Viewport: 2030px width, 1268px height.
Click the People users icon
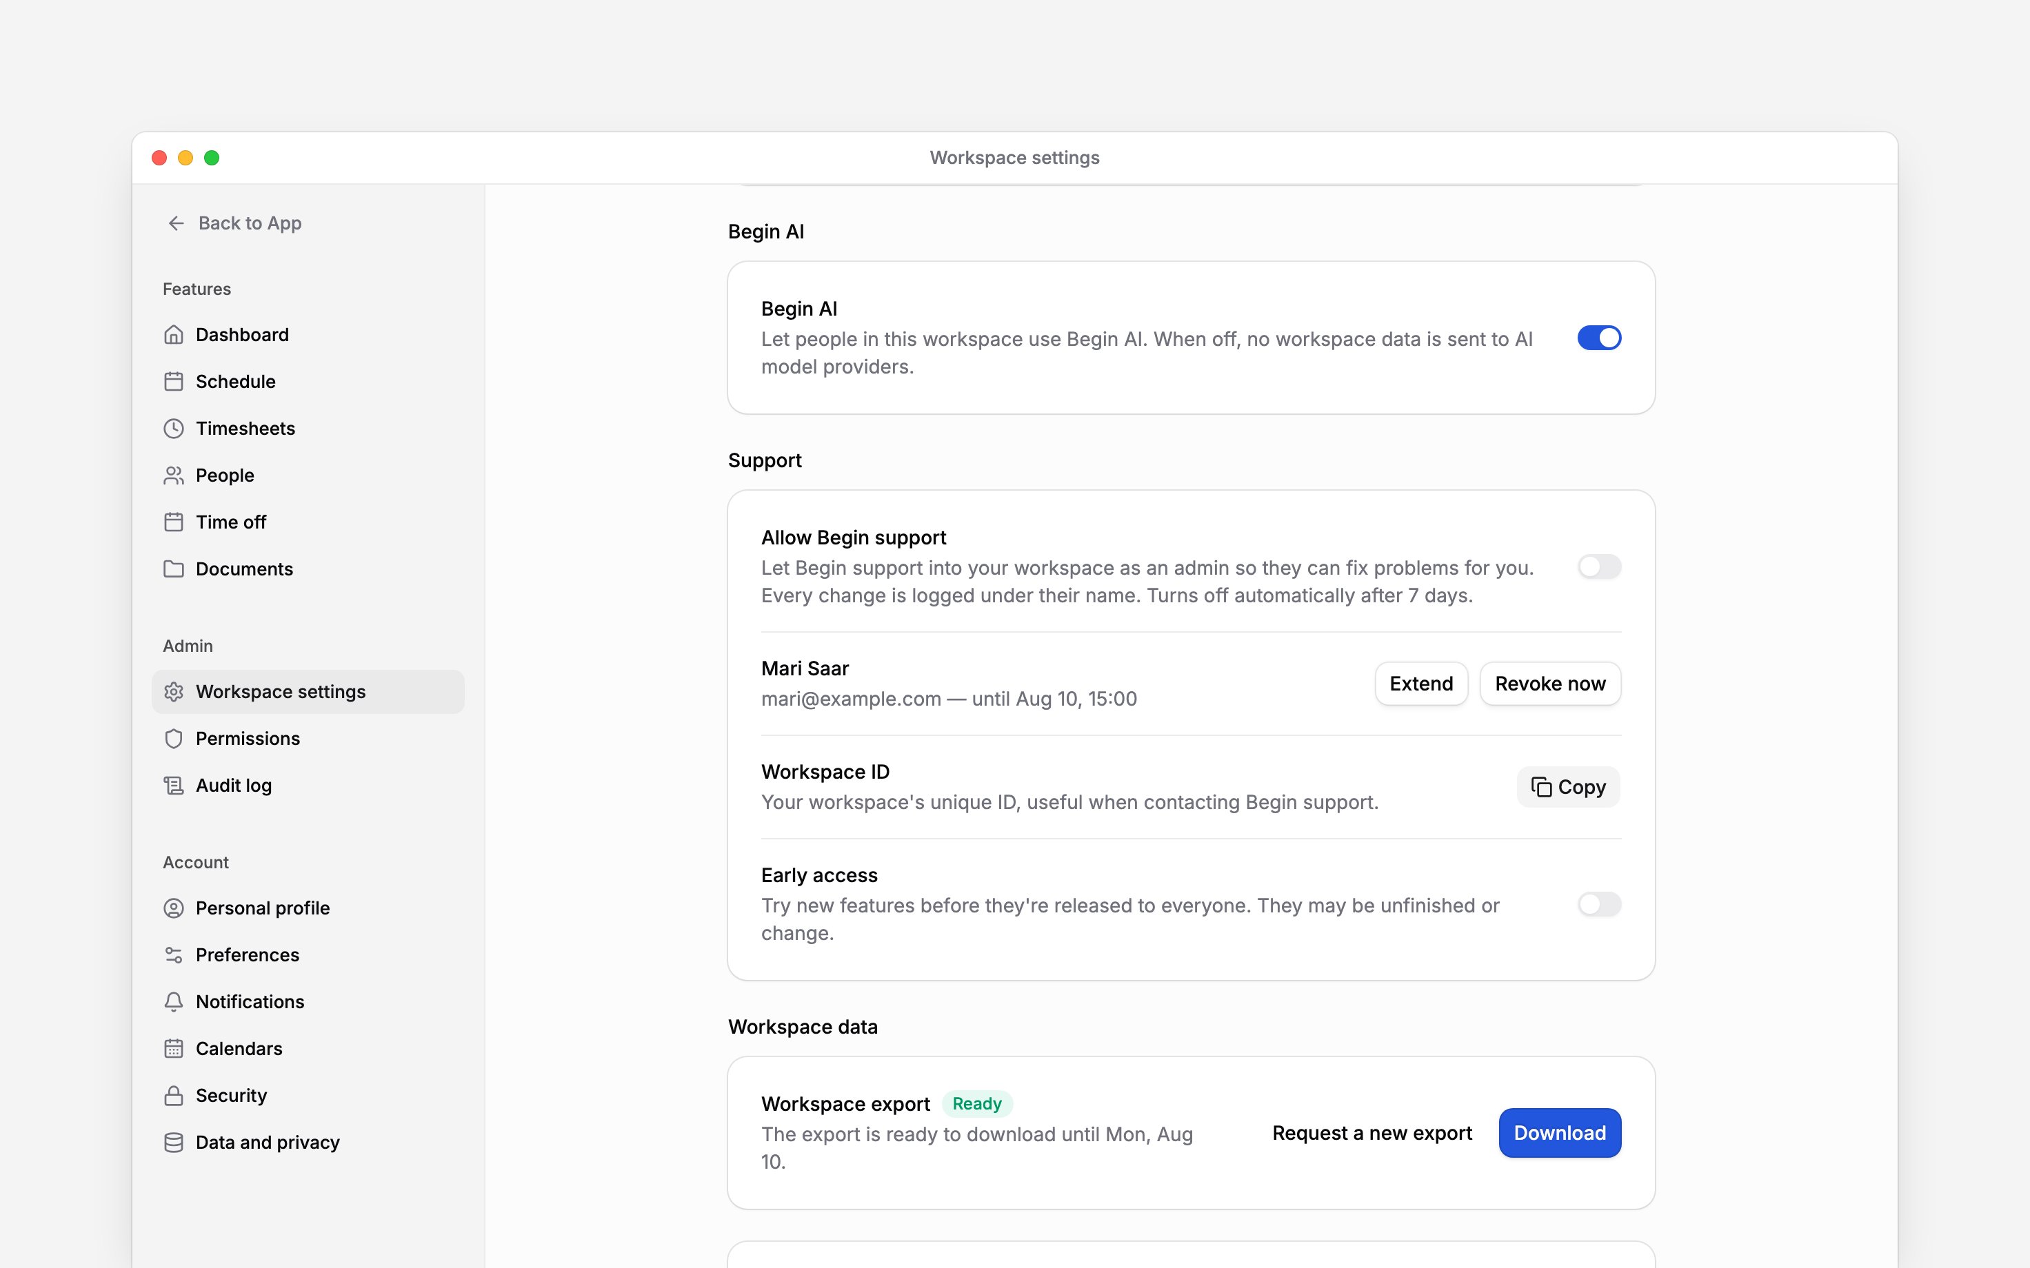point(174,475)
